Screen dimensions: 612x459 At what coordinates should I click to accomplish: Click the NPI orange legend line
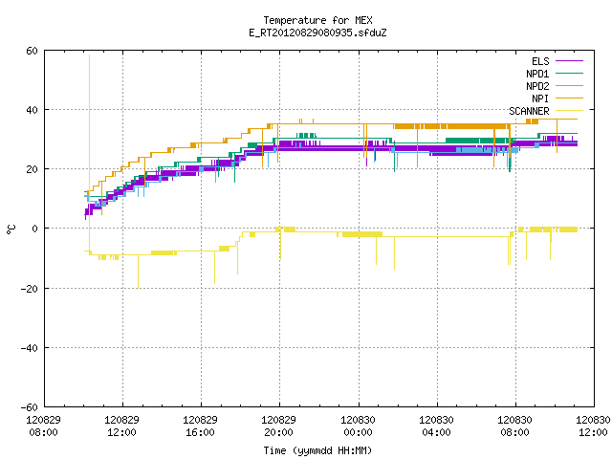click(569, 98)
